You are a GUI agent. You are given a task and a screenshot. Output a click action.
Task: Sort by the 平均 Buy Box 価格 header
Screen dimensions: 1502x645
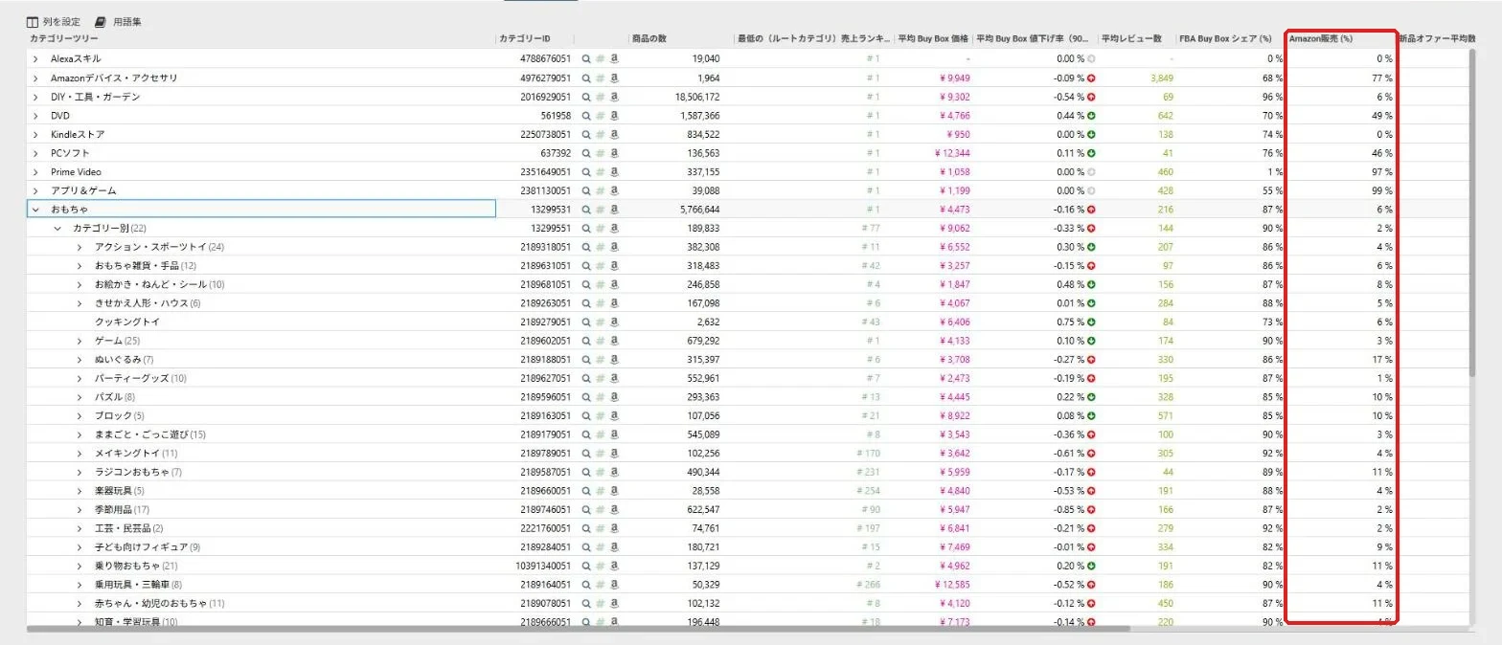click(x=933, y=38)
